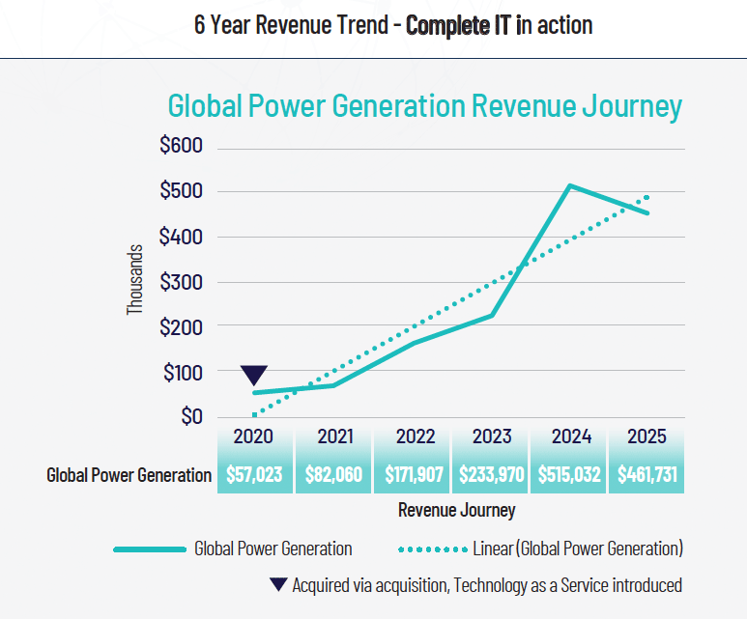Click the Global Power Generation row label
This screenshot has height=619, width=747.
(x=129, y=475)
